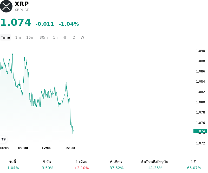Switch to the 15m interval
The height and width of the screenshot is (173, 208).
[x=30, y=37]
